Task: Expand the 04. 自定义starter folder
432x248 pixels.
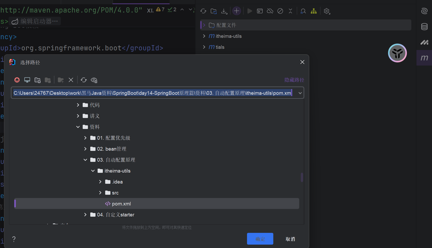Action: 85,215
